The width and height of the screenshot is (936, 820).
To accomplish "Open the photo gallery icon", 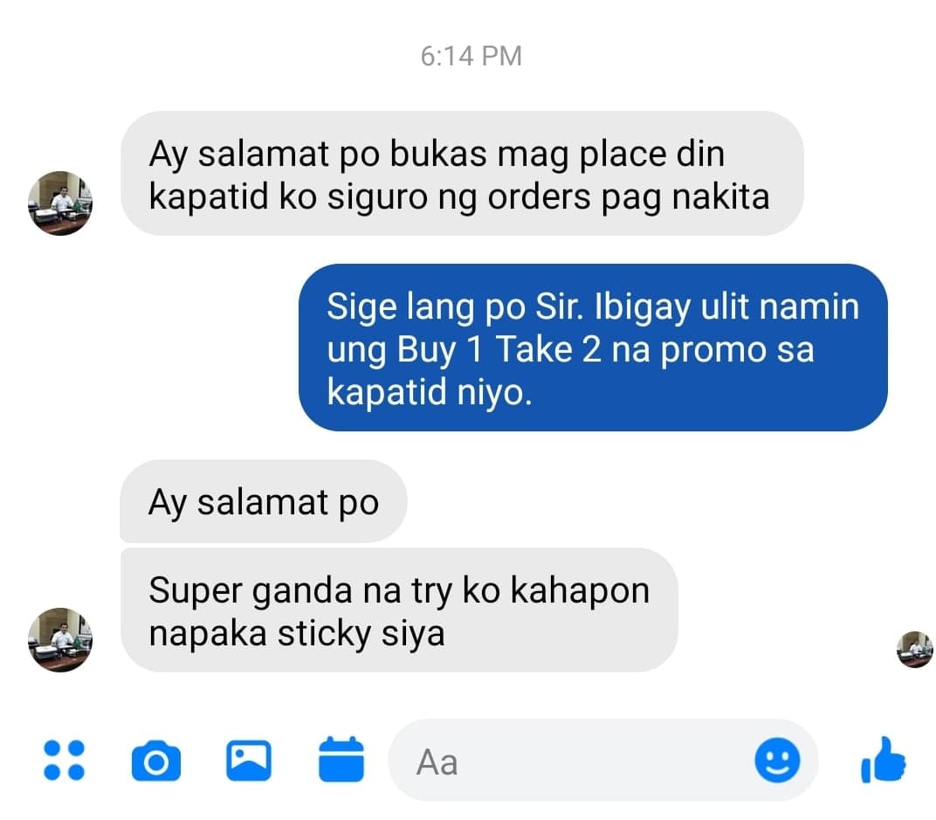I will (x=249, y=761).
